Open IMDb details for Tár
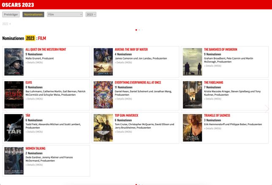Image resolution: width=272 pixels, height=185 pixels. point(34,132)
